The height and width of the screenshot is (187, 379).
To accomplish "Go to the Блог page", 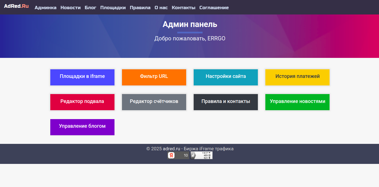I will (90, 8).
